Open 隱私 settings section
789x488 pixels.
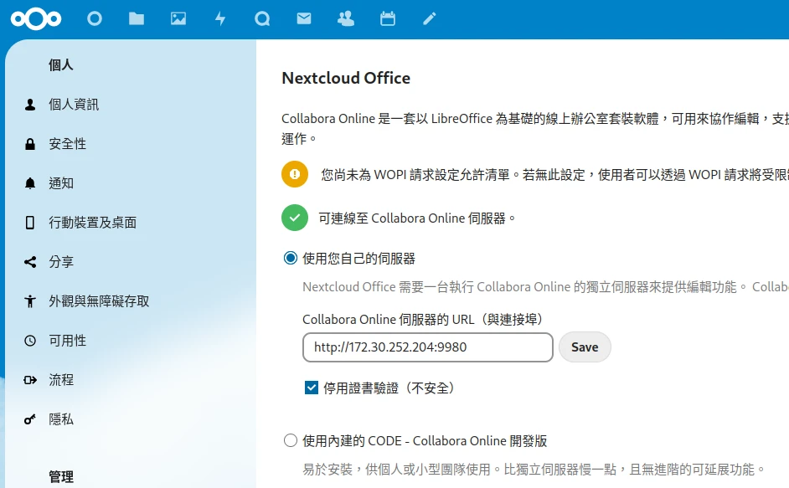tap(61, 419)
